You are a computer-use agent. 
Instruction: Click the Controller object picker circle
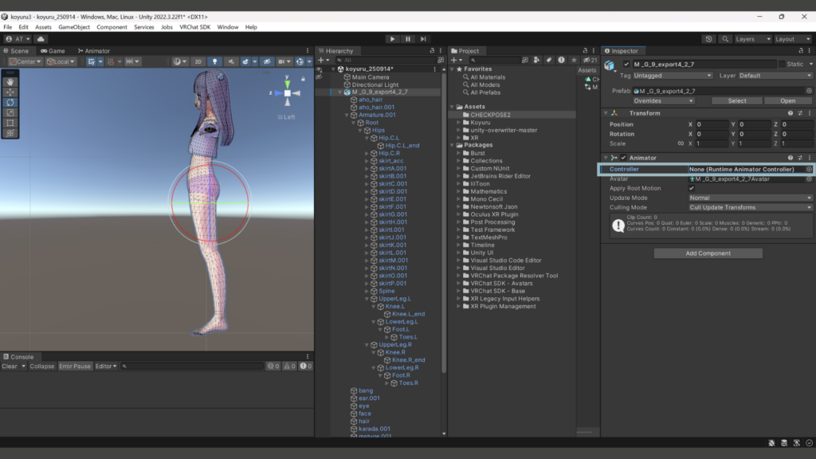[809, 169]
